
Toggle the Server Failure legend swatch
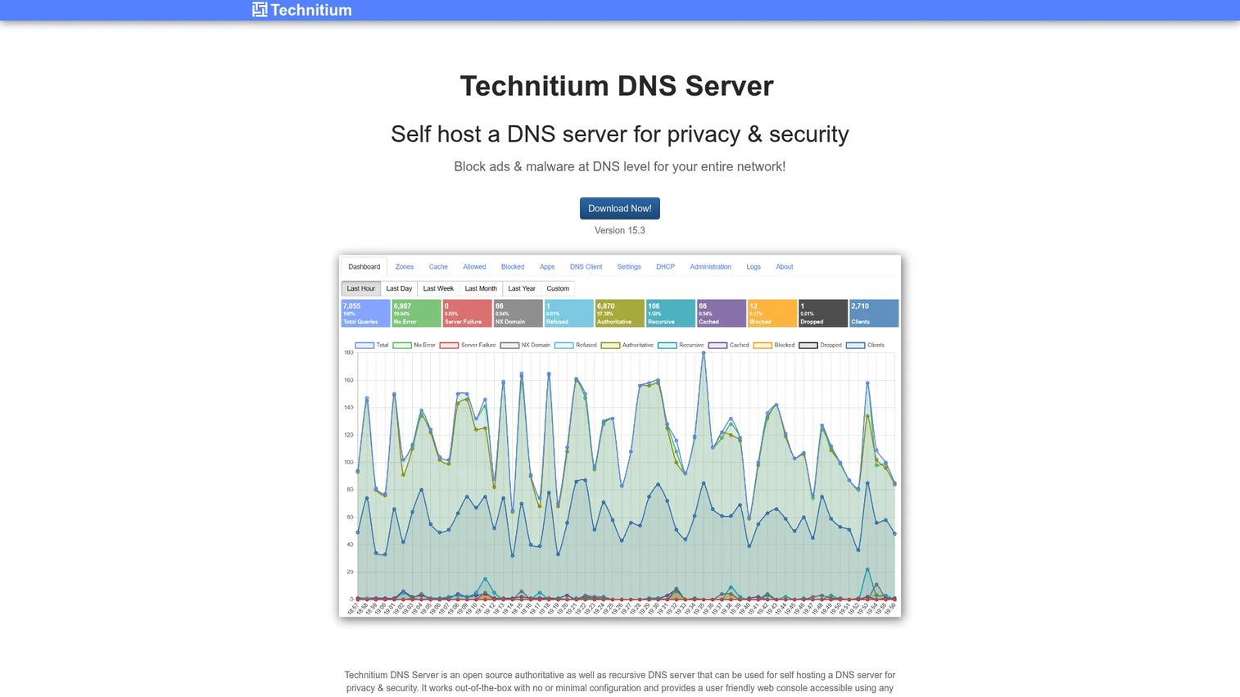point(449,345)
